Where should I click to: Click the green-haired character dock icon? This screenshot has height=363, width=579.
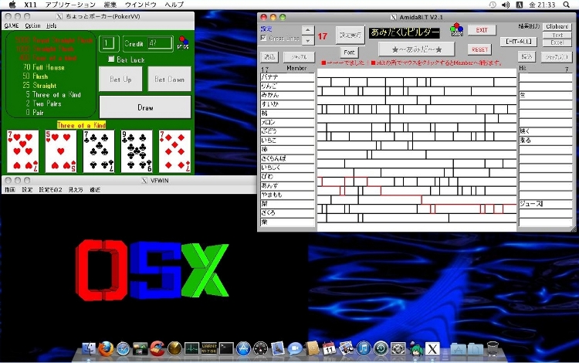415,348
